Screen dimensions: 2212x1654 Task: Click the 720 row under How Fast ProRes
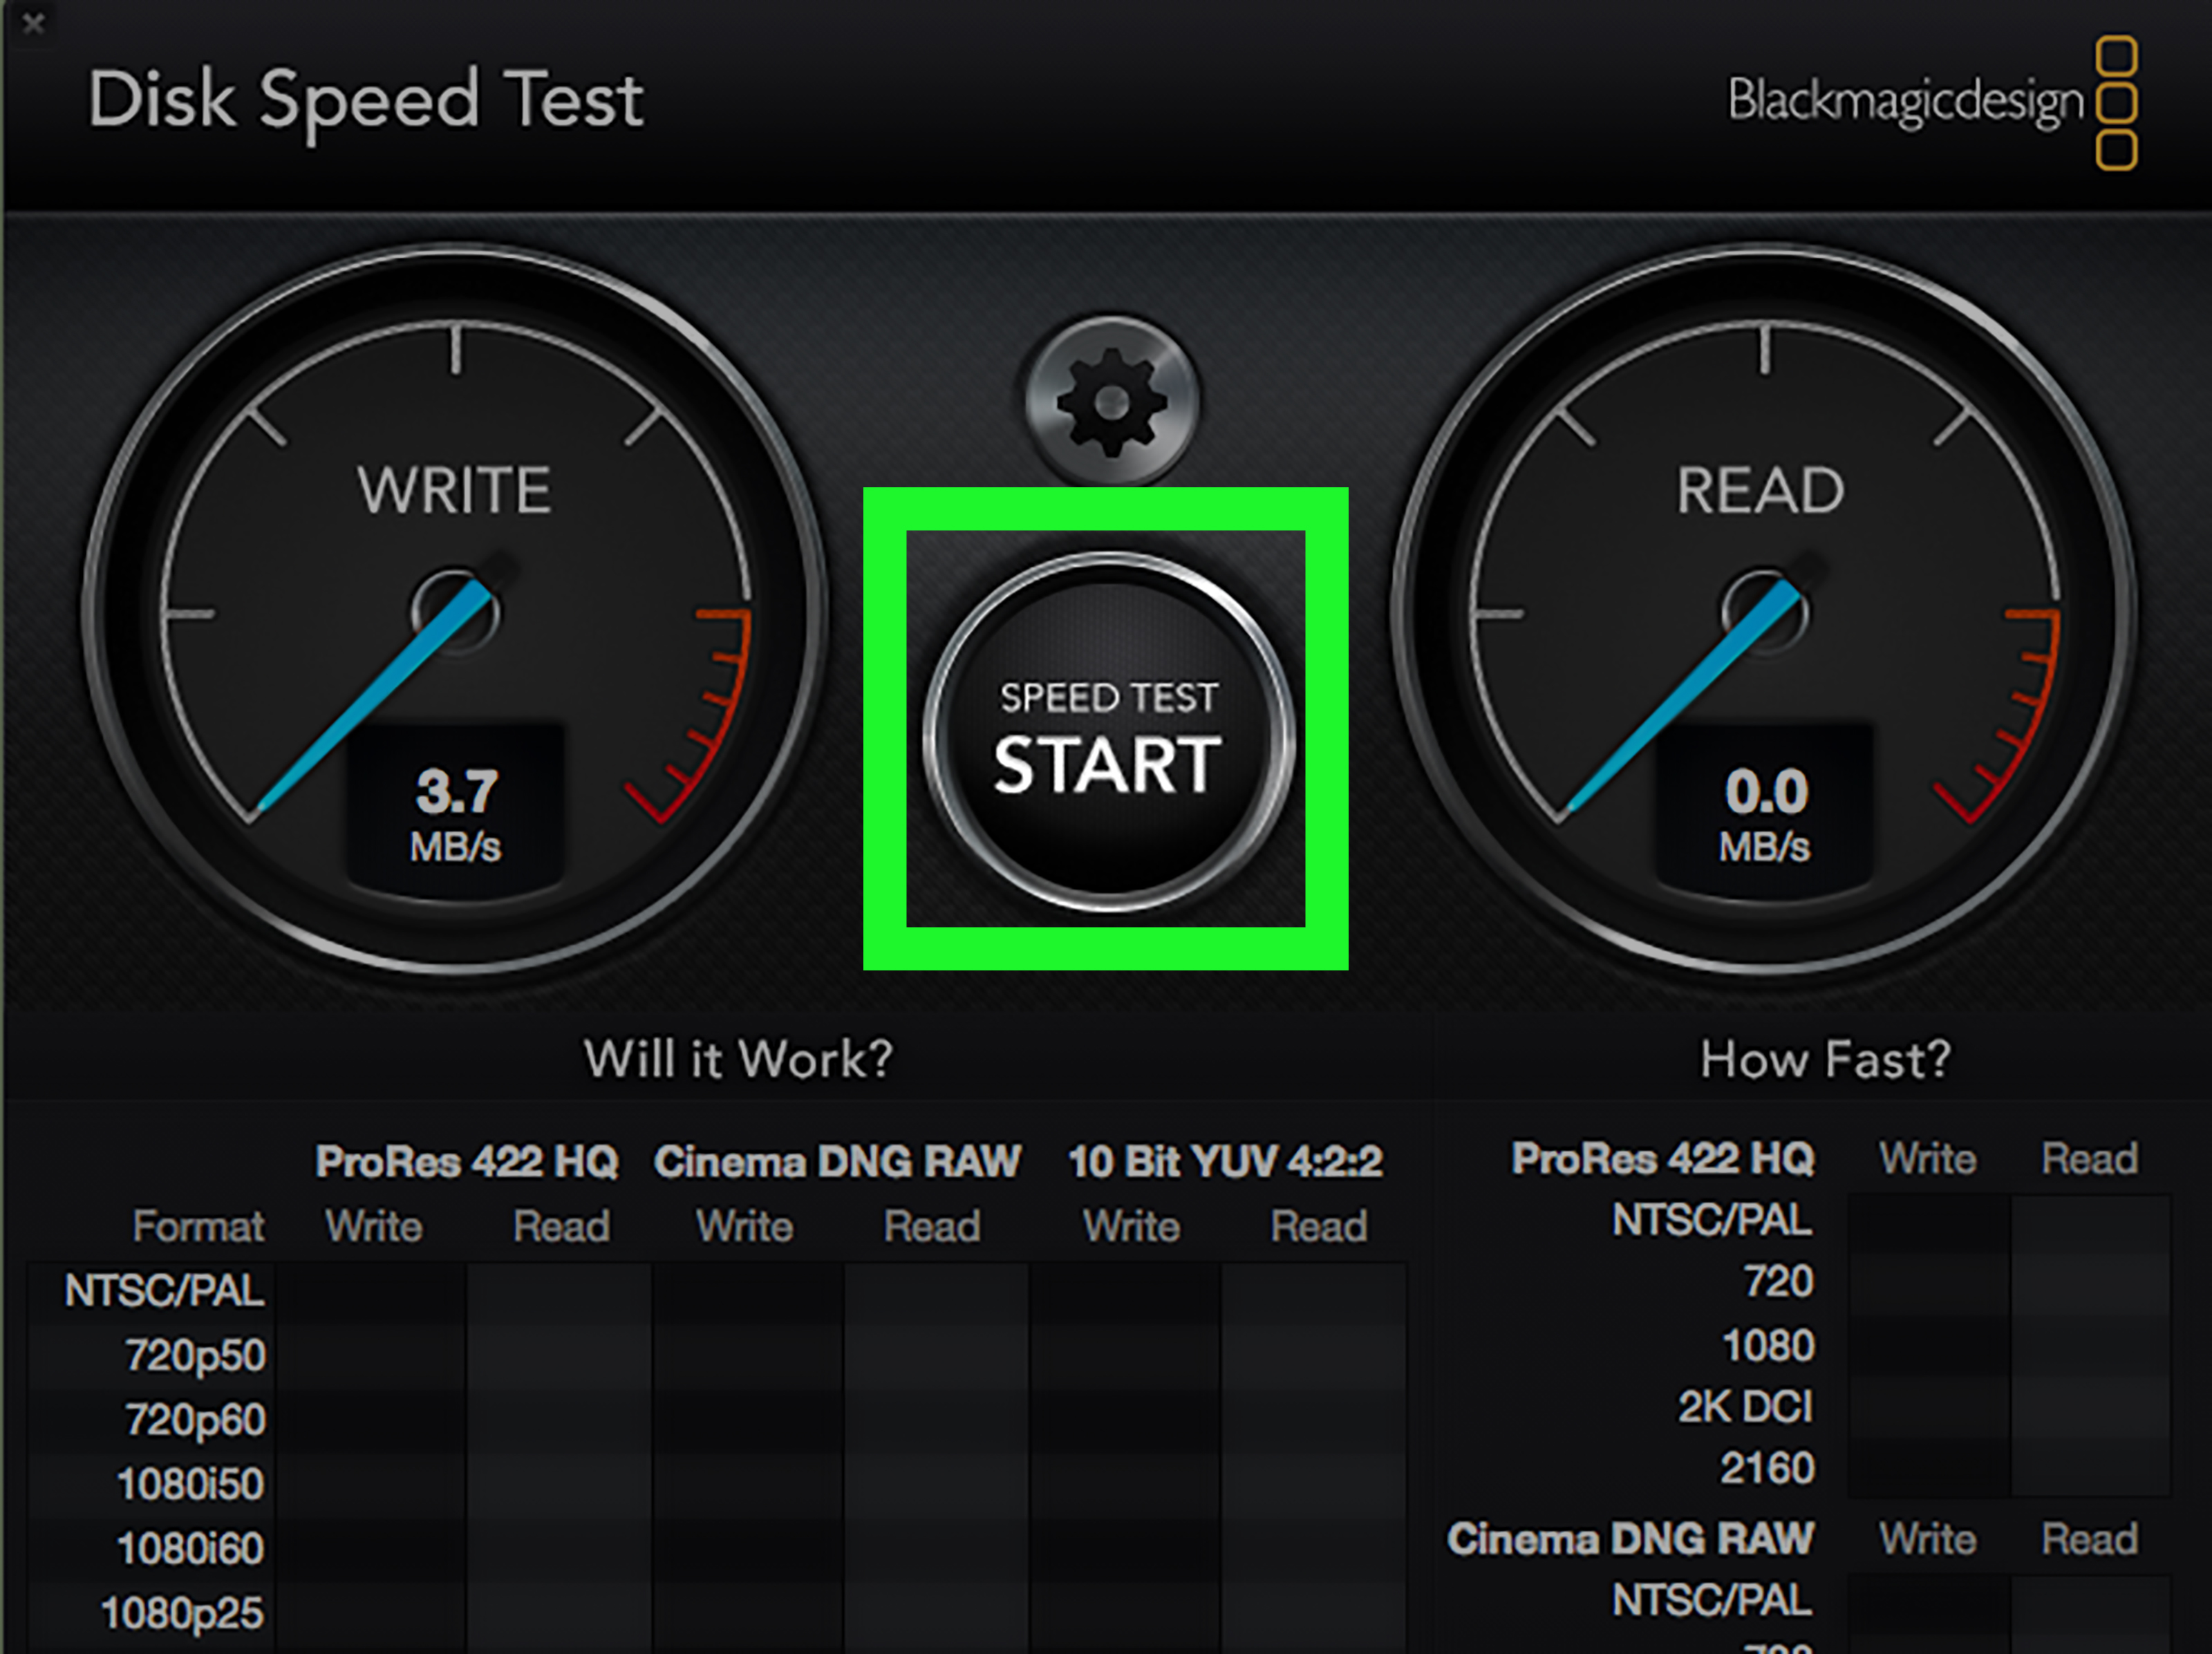click(1778, 1281)
